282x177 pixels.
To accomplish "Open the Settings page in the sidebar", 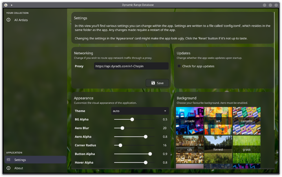I will coord(35,160).
